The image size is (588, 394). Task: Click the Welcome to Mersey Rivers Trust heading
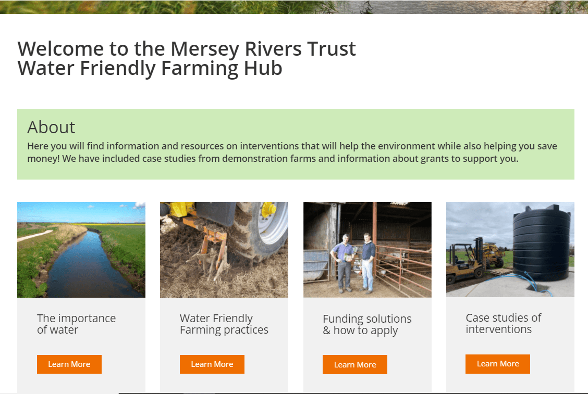[187, 58]
